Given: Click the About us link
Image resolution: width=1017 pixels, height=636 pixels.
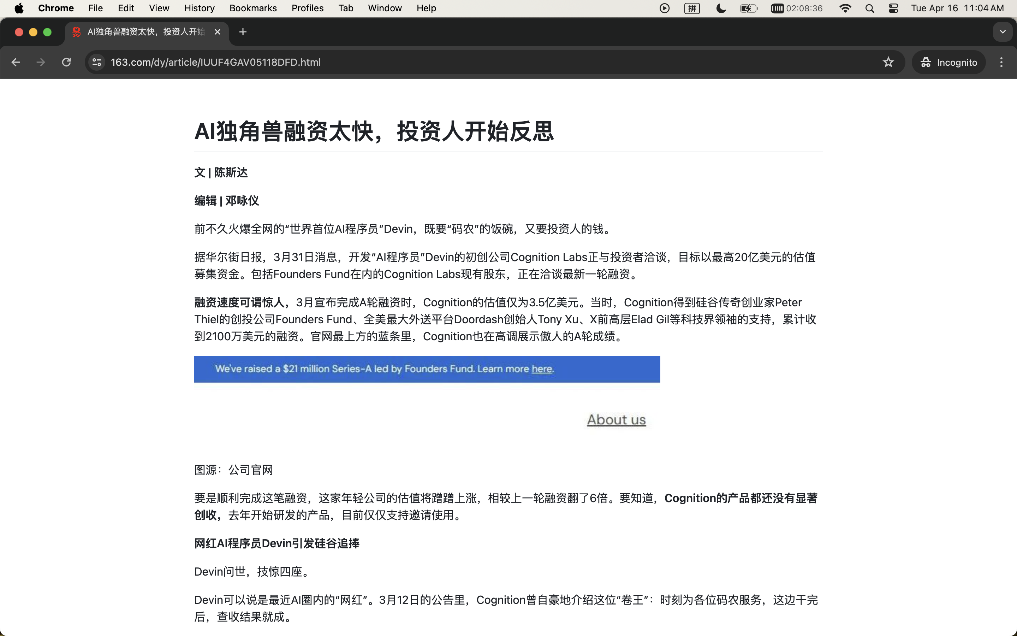Looking at the screenshot, I should click(x=616, y=420).
